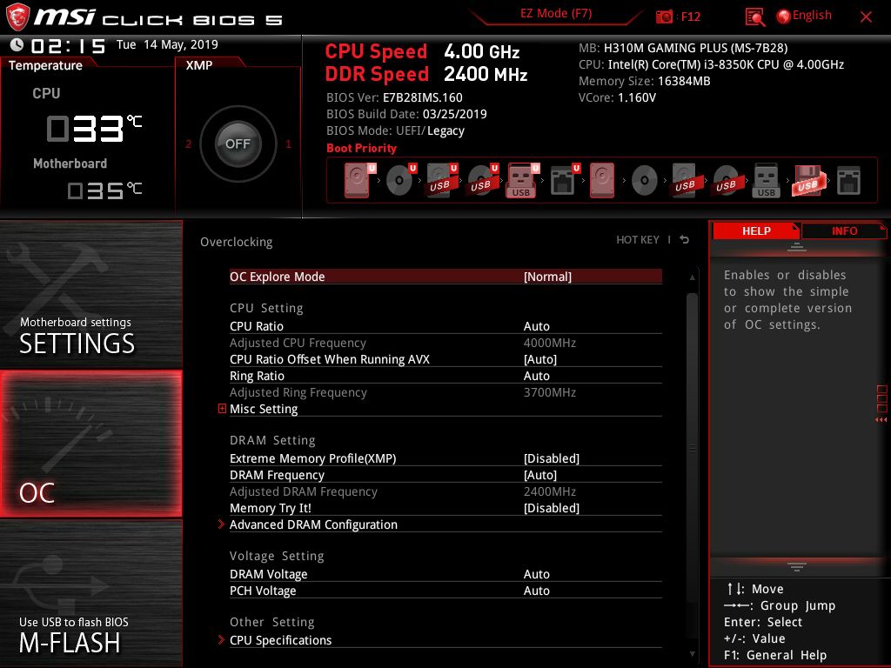The height and width of the screenshot is (668, 891).
Task: Go back using the return arrow icon
Action: click(x=685, y=240)
